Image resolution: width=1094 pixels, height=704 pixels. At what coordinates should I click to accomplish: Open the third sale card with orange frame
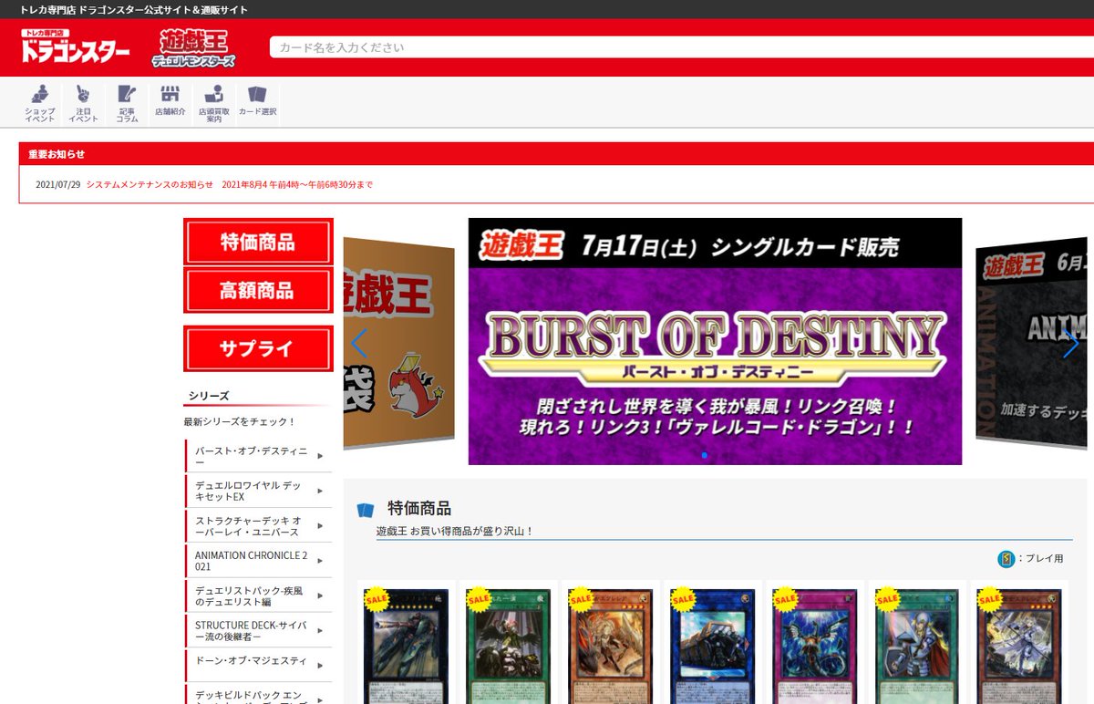pyautogui.click(x=610, y=647)
